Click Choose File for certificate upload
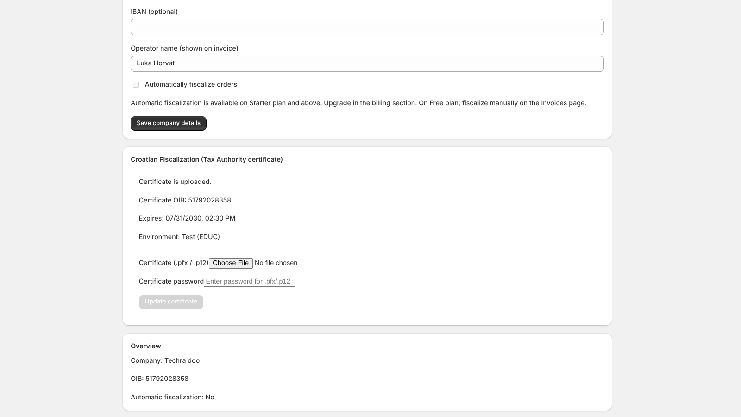The width and height of the screenshot is (741, 417). point(231,263)
